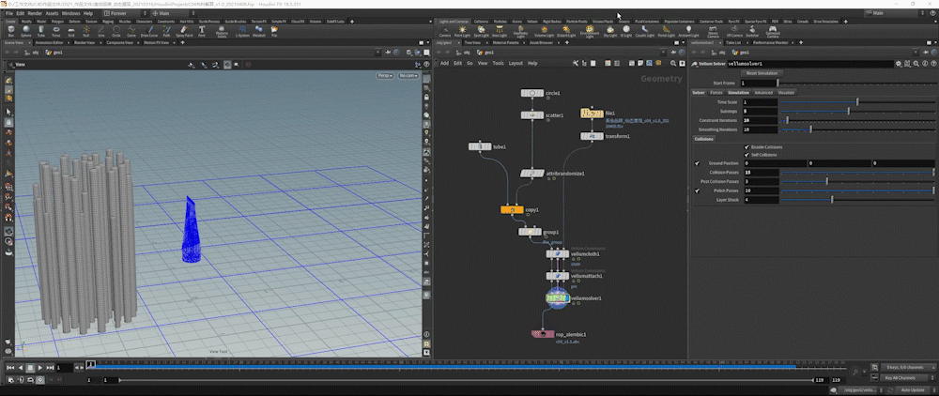Select the L-System shelf tool
Viewport: 939px width, 396px height.
tap(242, 31)
